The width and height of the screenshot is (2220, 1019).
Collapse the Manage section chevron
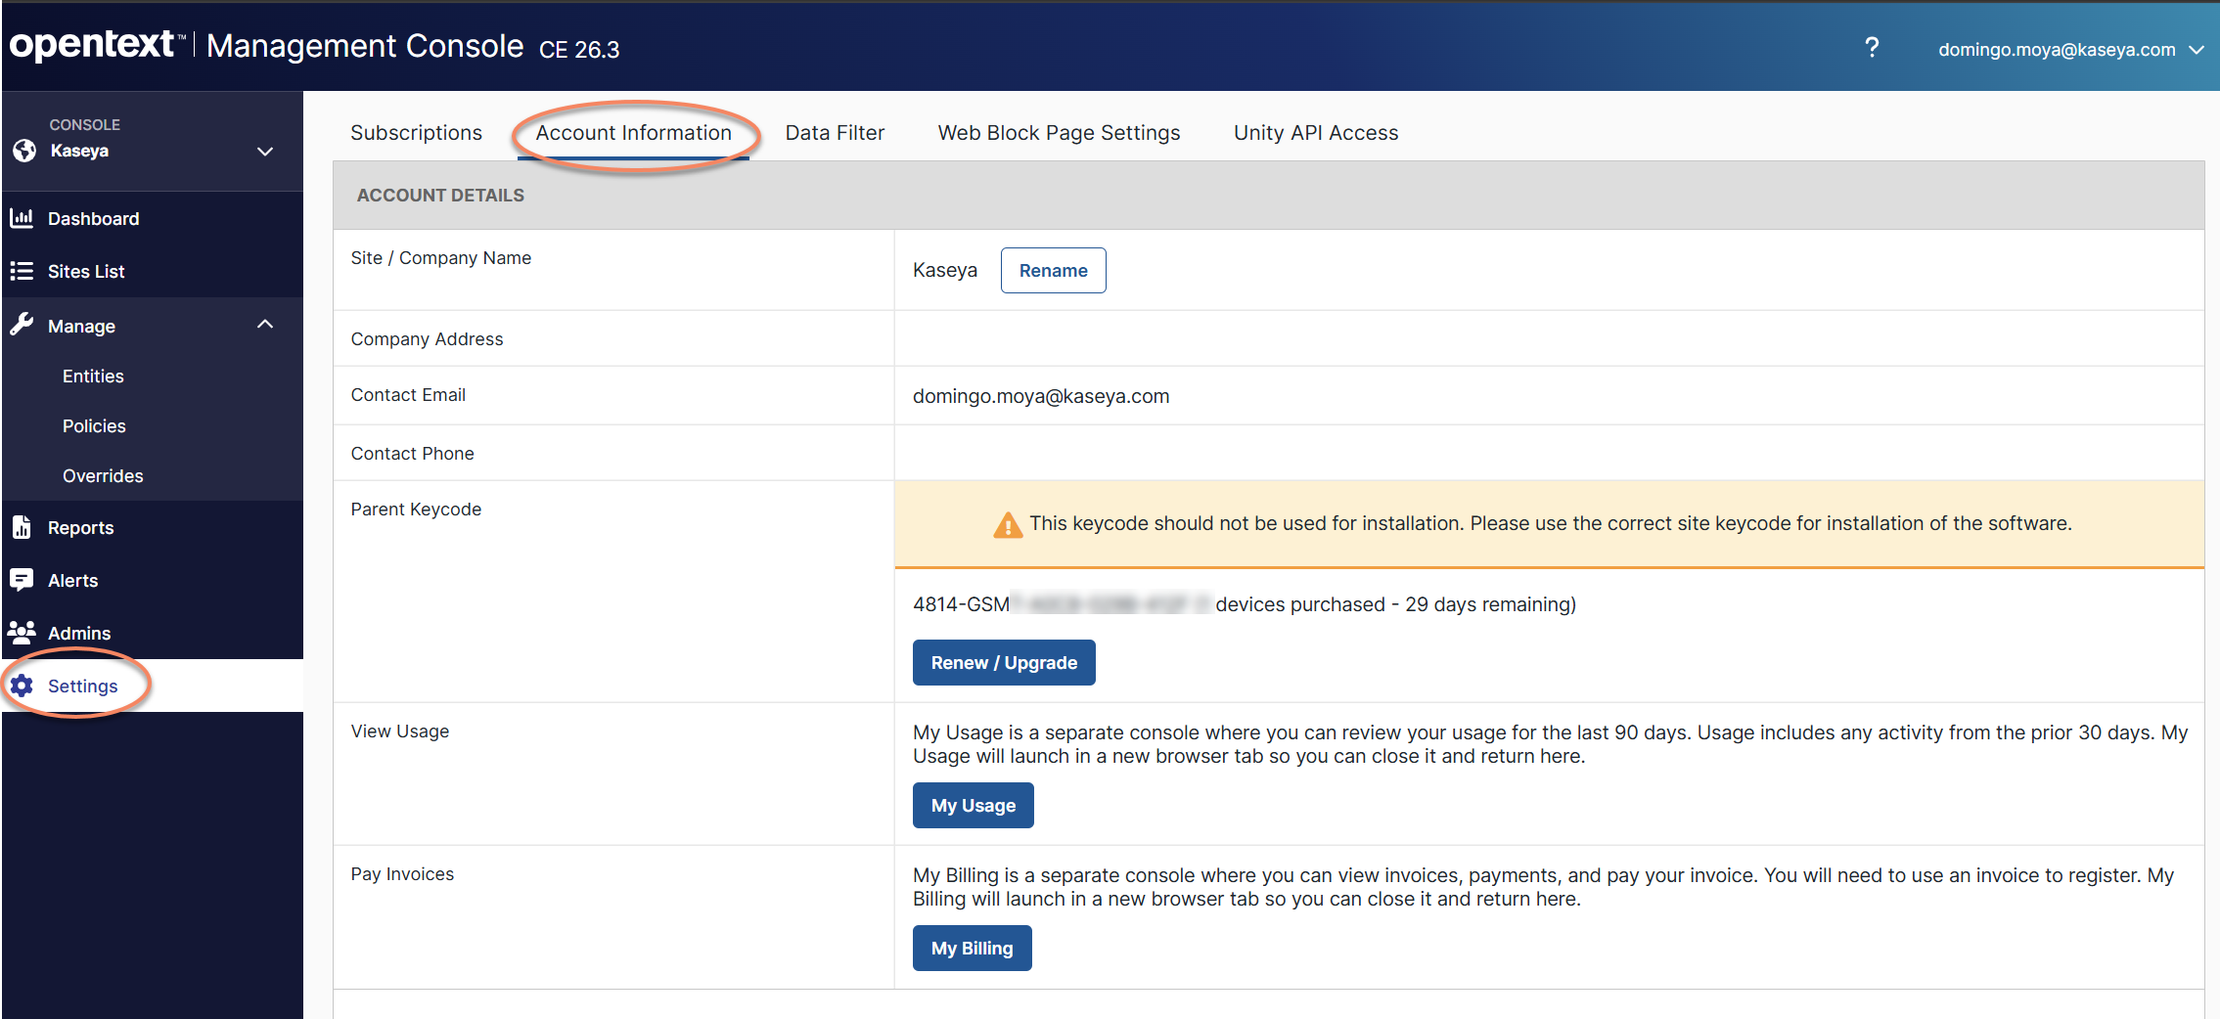265,324
